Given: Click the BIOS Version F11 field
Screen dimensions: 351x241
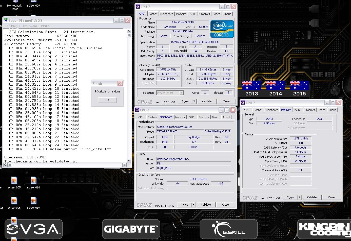Looking at the screenshot, I should coord(194,163).
